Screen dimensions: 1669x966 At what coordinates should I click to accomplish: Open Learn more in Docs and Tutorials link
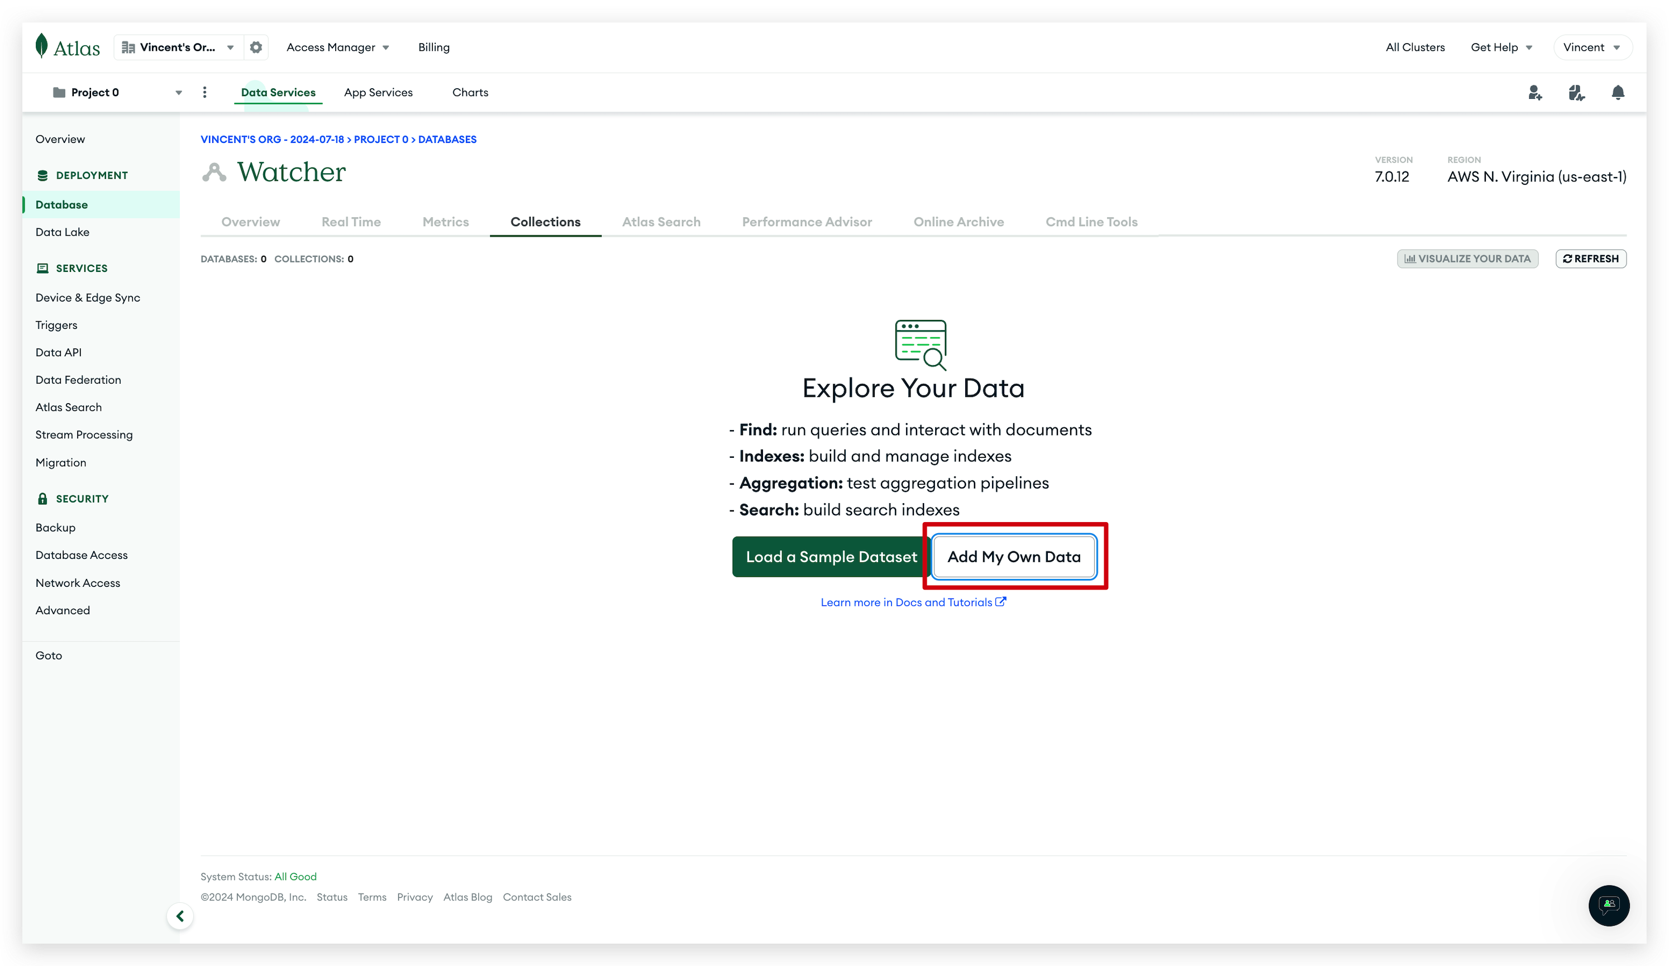click(x=913, y=602)
